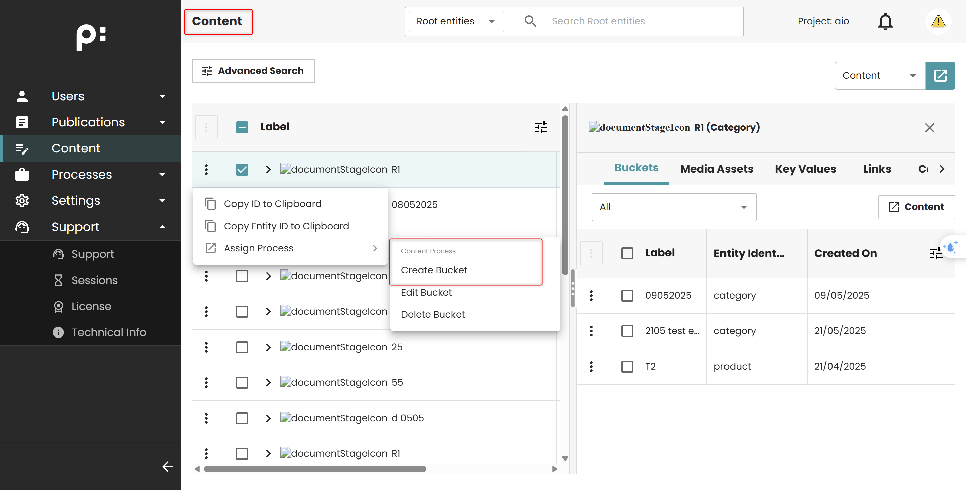Screen dimensions: 966x490
Task: Switch to the Media Assets tab
Action: (717, 169)
